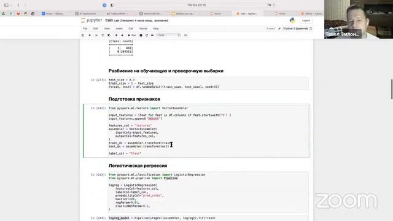Click the Jupyter logo

(x=91, y=20)
